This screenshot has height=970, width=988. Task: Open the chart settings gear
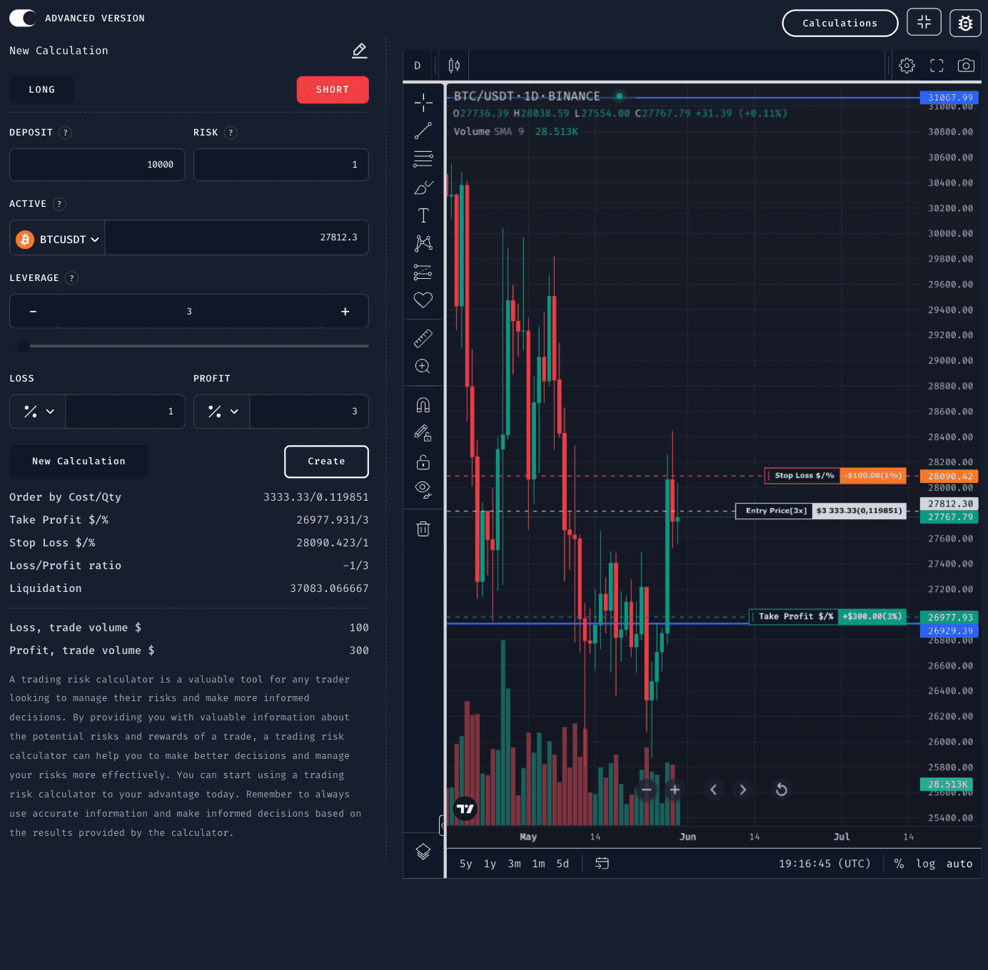(907, 65)
